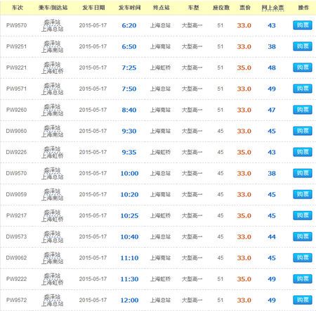Screen dimensions: 316x311
Task: Purchase a ticket for bus PW9222
Action: point(303,279)
